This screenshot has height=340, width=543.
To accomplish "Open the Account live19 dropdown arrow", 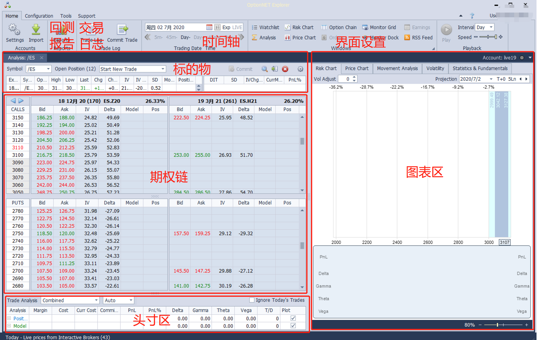I will tap(530, 58).
